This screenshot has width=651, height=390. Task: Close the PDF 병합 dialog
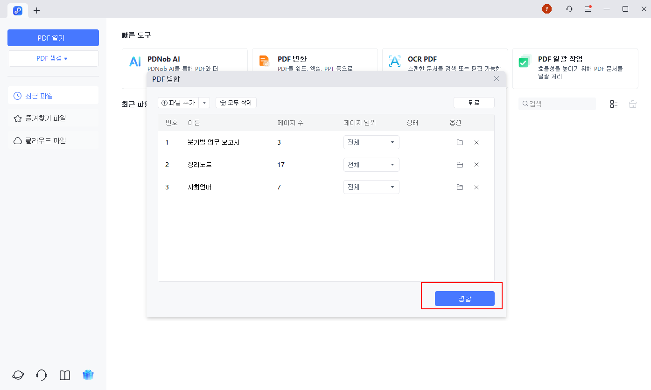tap(497, 79)
